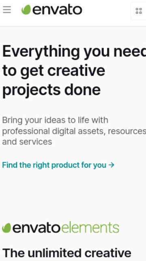Open the four-square apps grid button
This screenshot has height=261, width=146.
pos(139,11)
